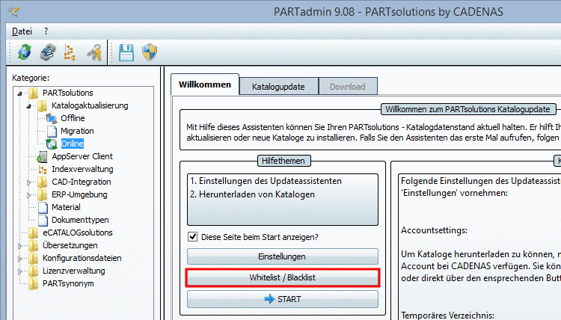Select the Material tree label
561x320 pixels.
(66, 207)
